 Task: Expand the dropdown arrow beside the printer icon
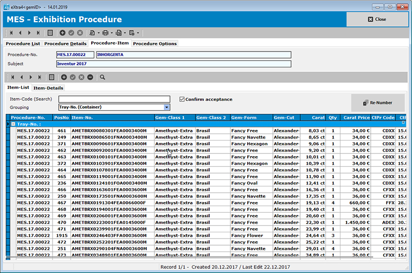[x=111, y=33]
